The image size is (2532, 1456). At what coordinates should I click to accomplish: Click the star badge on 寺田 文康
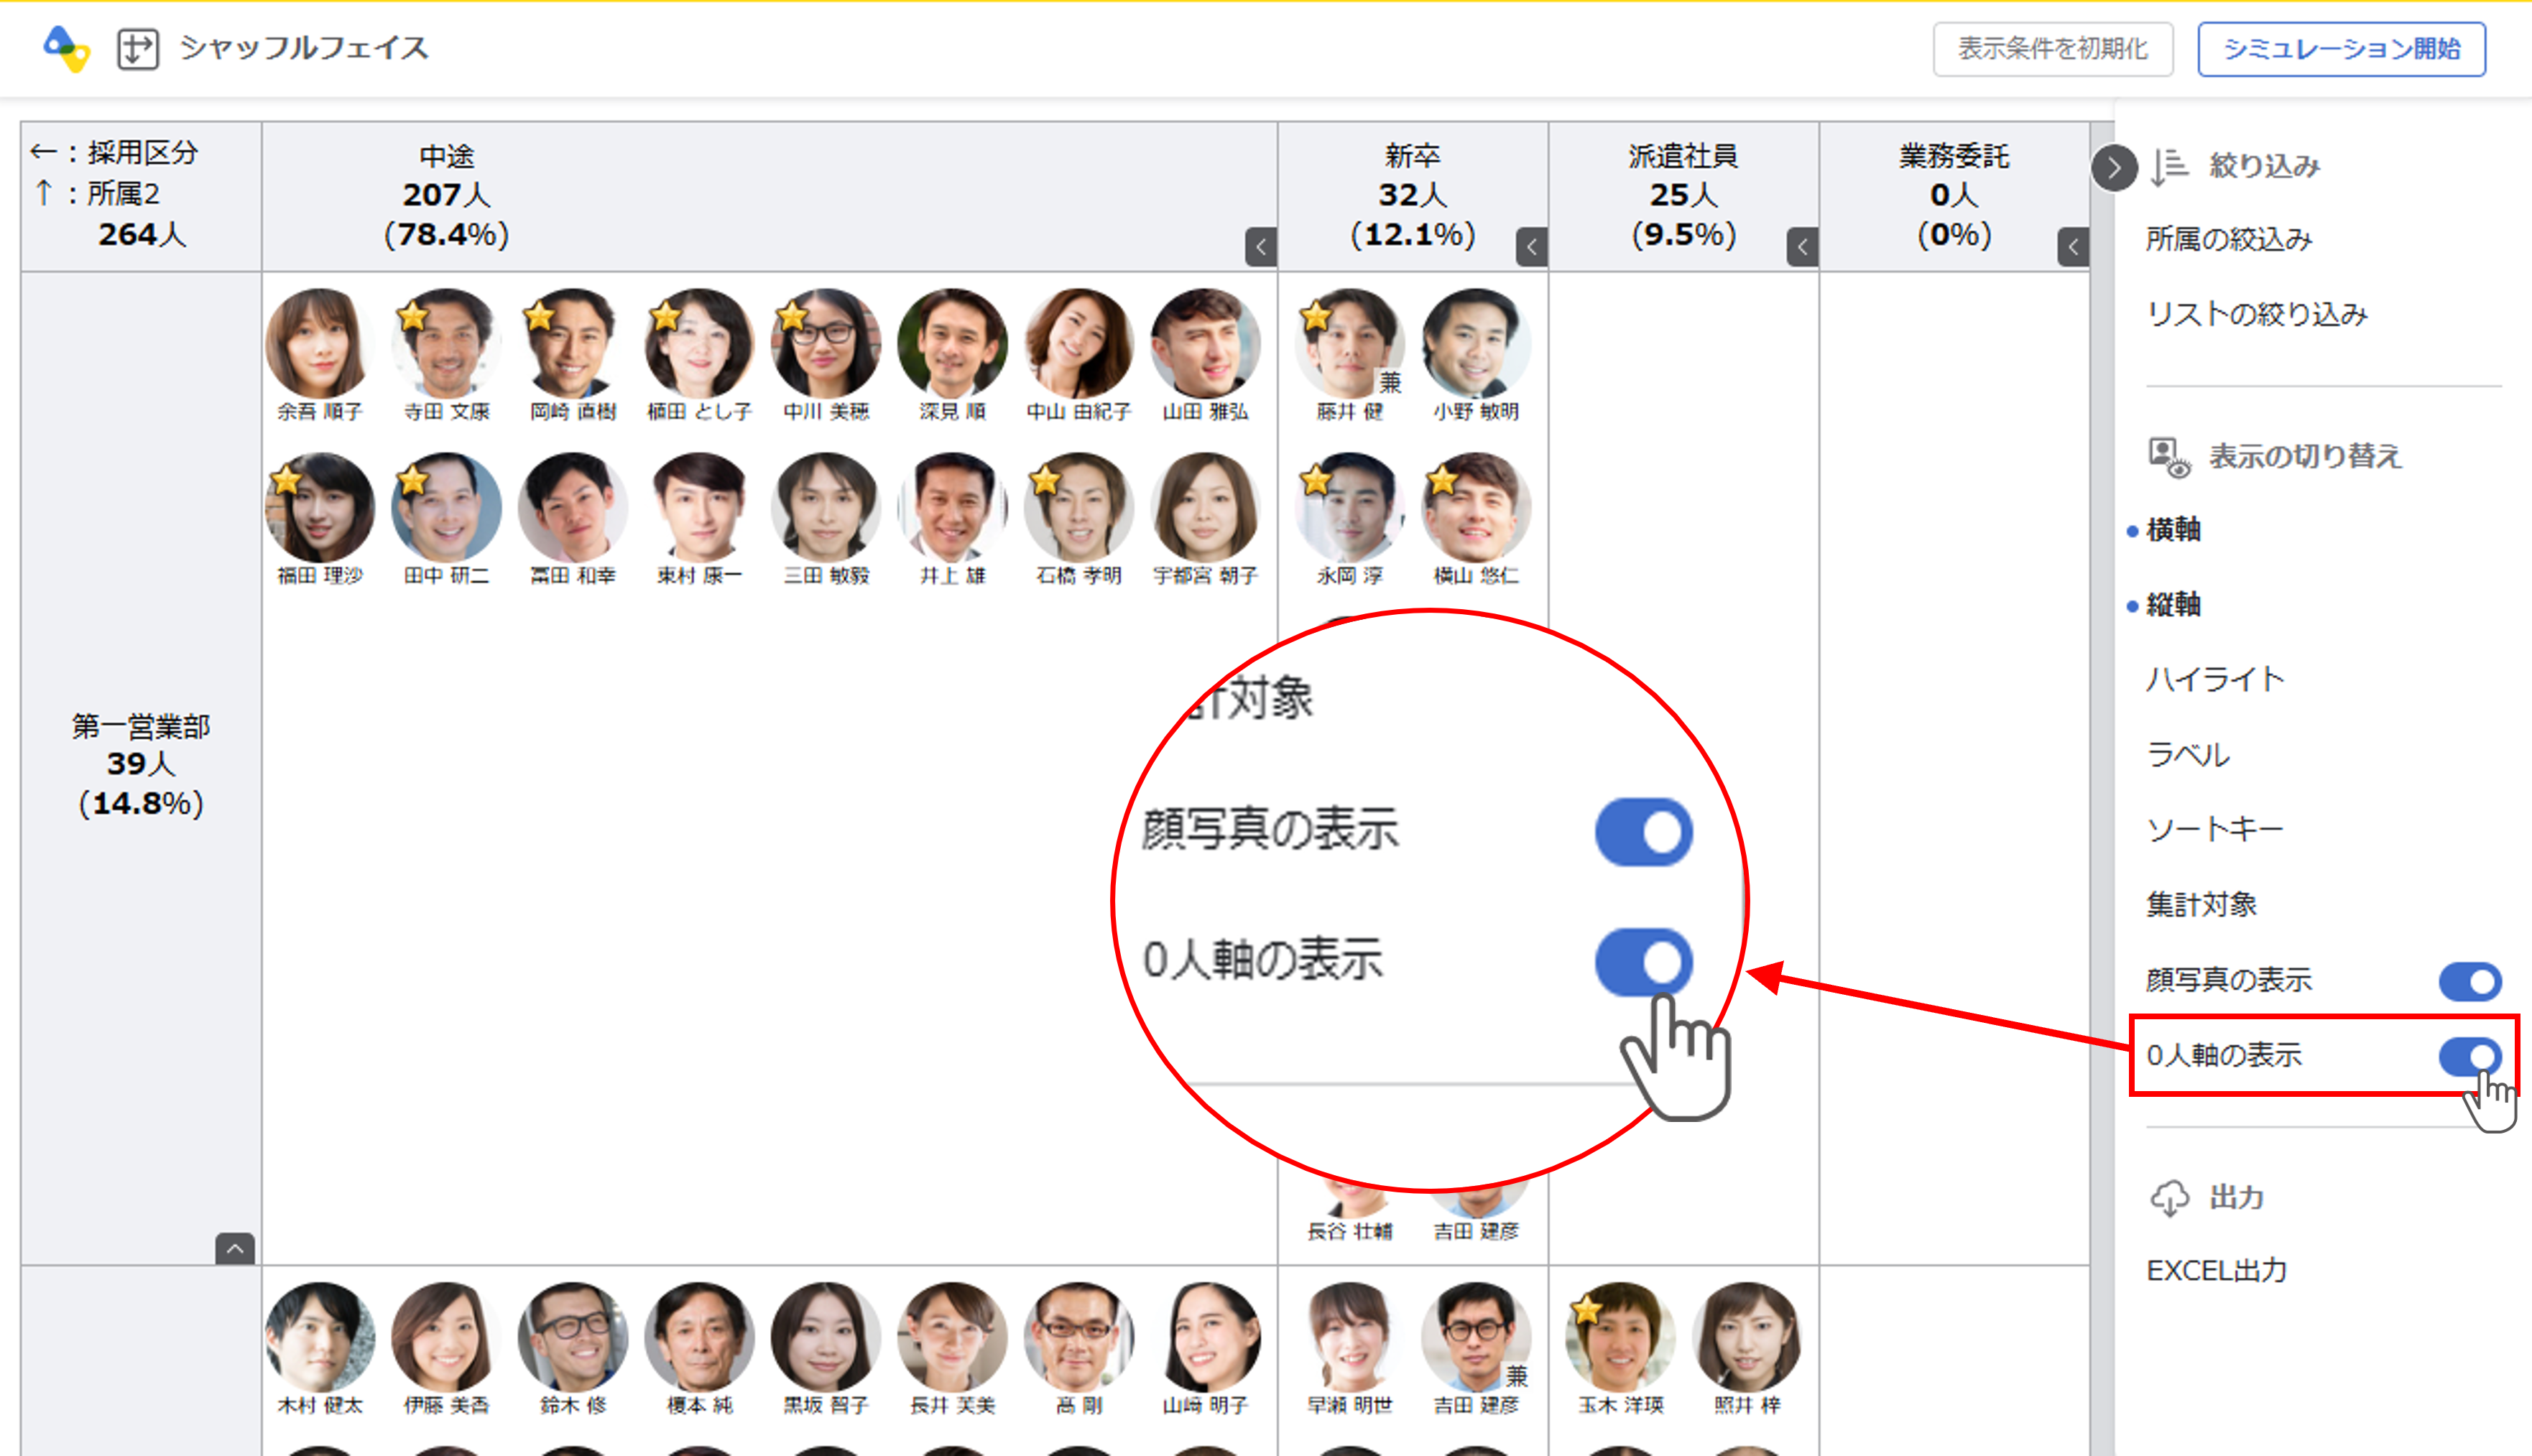point(412,317)
